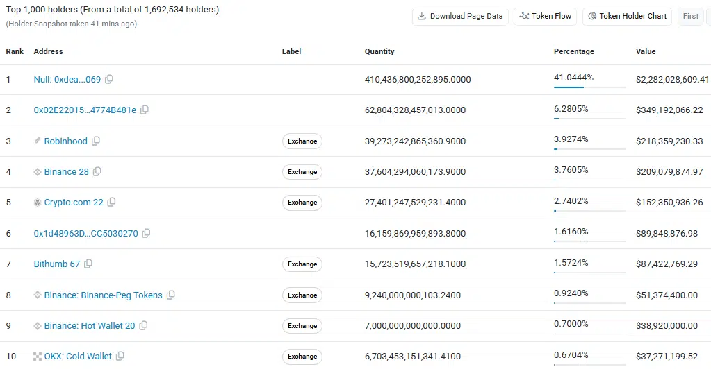Copy the Null: 0xdea...069 address
Viewport: 711px width, 369px height.
(109, 79)
